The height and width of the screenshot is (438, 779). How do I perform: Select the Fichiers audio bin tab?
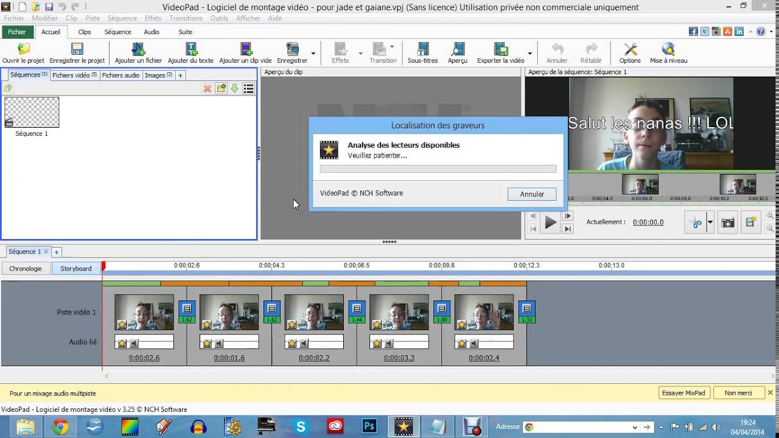click(121, 75)
